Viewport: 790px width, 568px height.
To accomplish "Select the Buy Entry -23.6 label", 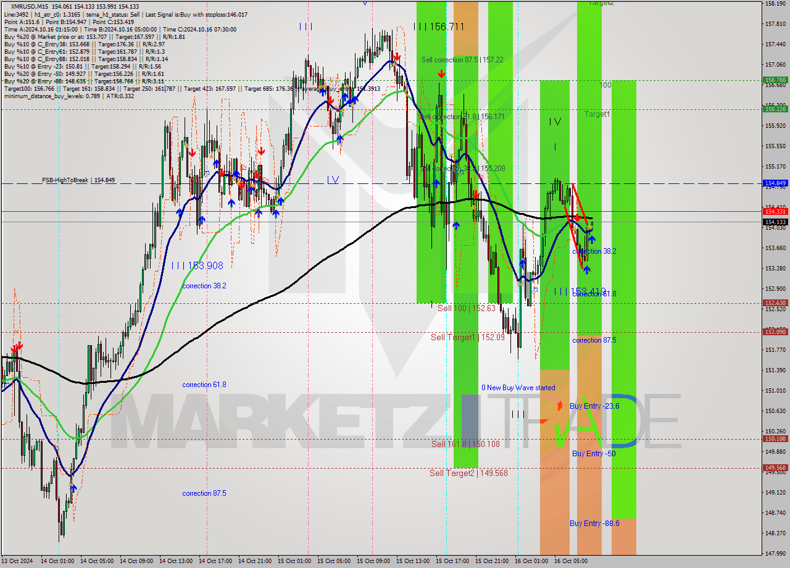I will (594, 406).
